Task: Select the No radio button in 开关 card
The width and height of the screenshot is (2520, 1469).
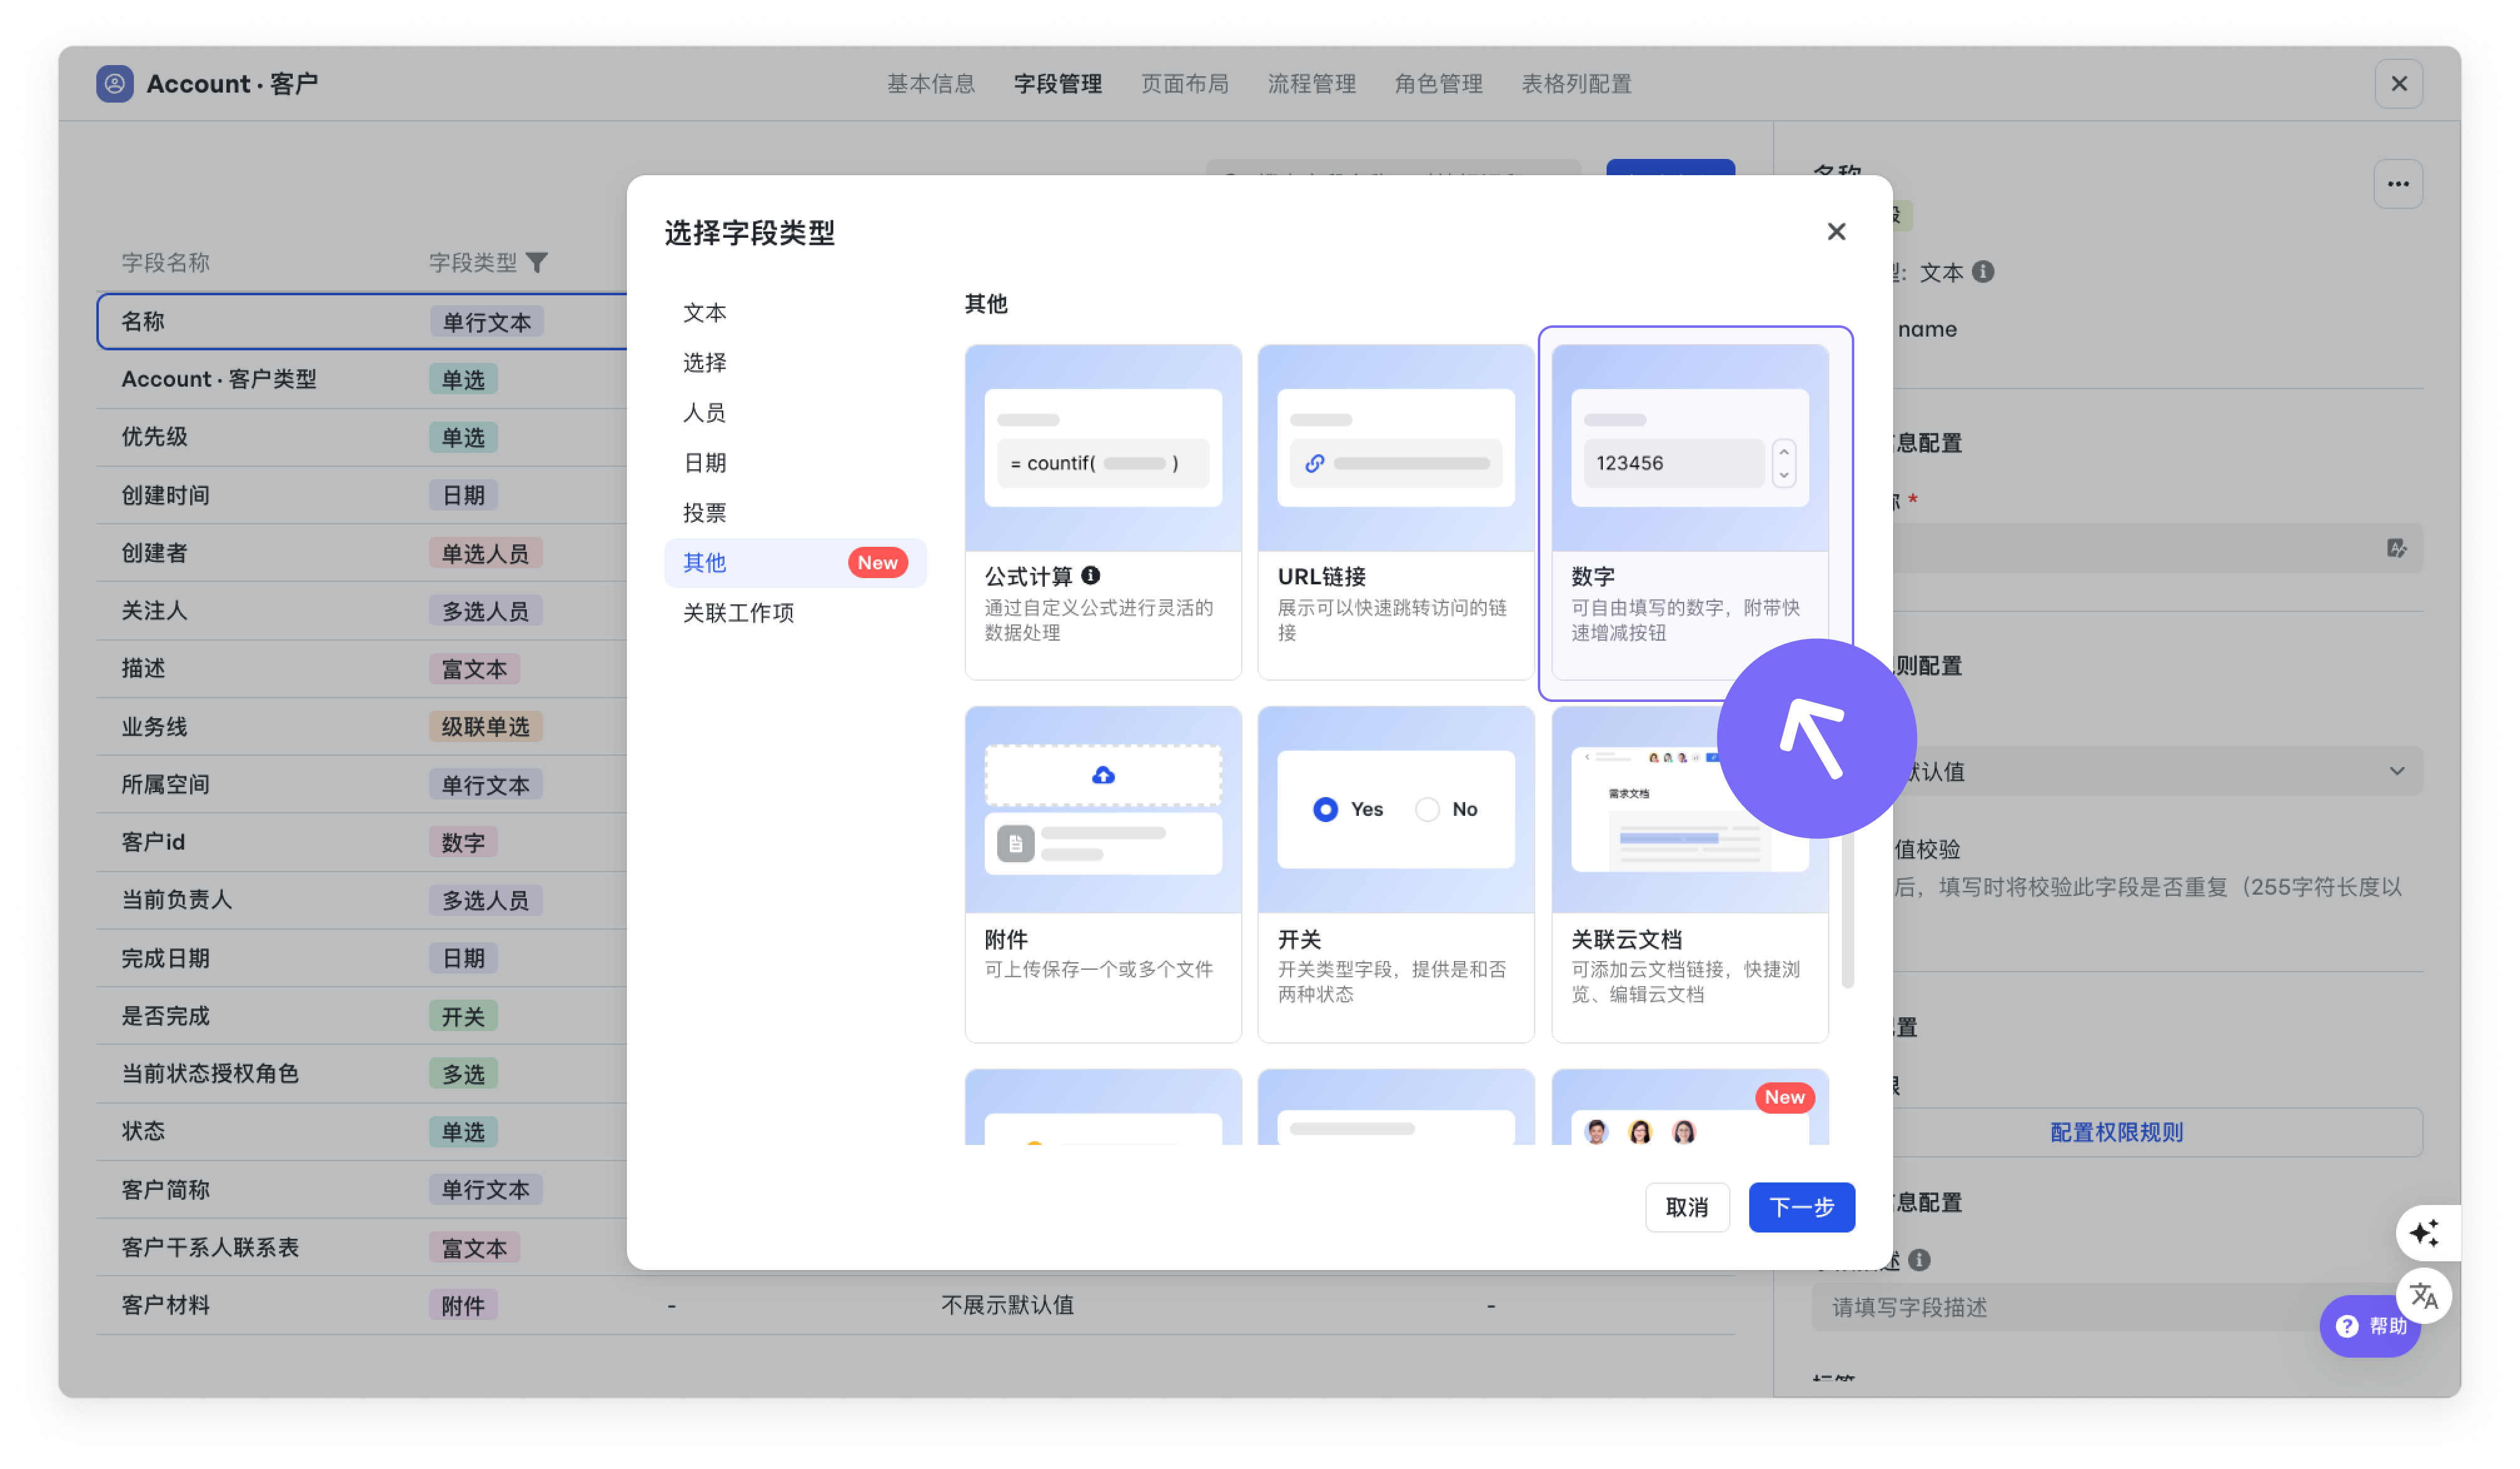Action: [x=1427, y=809]
